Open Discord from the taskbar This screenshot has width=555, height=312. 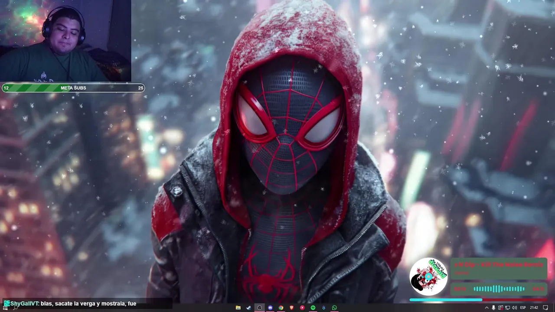pos(270,308)
